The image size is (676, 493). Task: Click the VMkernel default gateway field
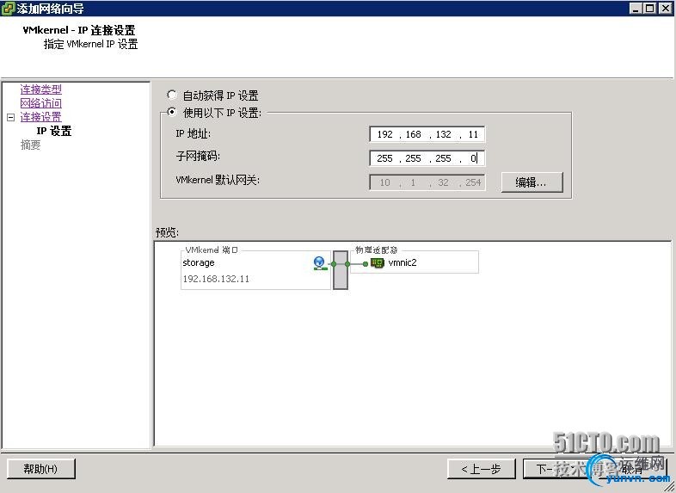click(x=427, y=182)
